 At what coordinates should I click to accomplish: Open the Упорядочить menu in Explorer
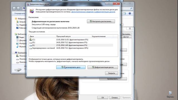[19, 13]
